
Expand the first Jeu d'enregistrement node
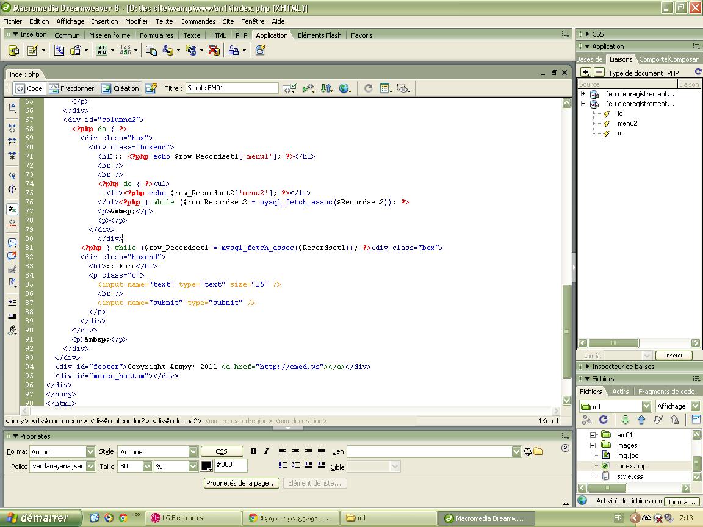(584, 94)
